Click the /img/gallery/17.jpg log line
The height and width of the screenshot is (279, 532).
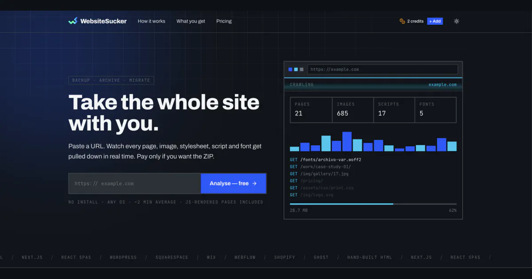coord(319,174)
